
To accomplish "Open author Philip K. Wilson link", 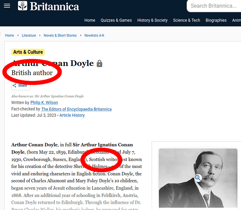I will point(44,102).
